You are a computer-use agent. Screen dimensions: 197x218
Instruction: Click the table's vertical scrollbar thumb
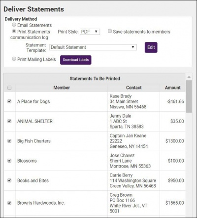189,96
